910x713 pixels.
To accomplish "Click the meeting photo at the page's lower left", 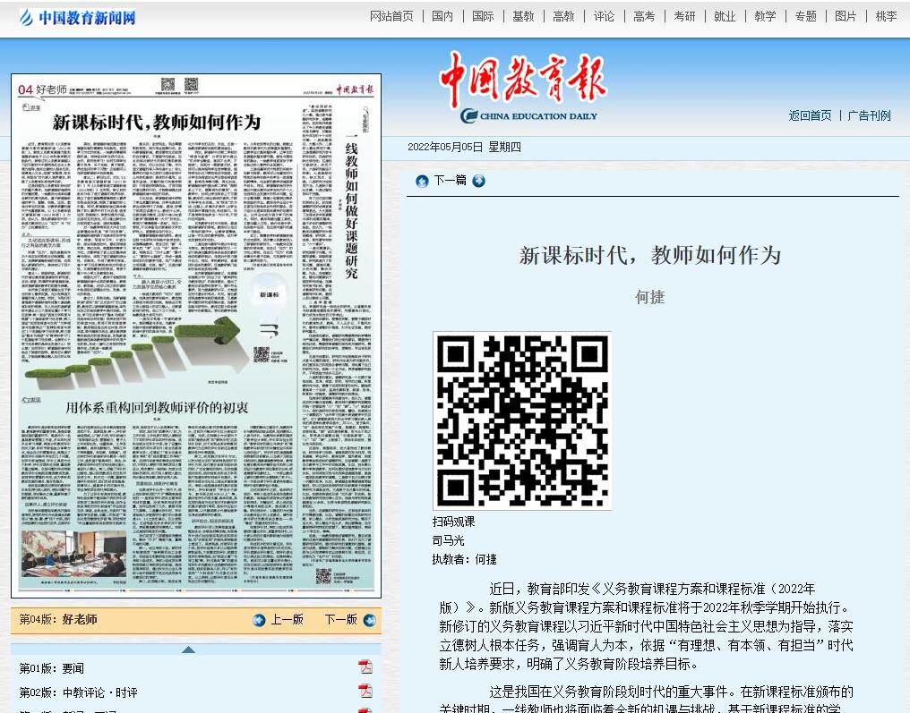I will point(73,554).
